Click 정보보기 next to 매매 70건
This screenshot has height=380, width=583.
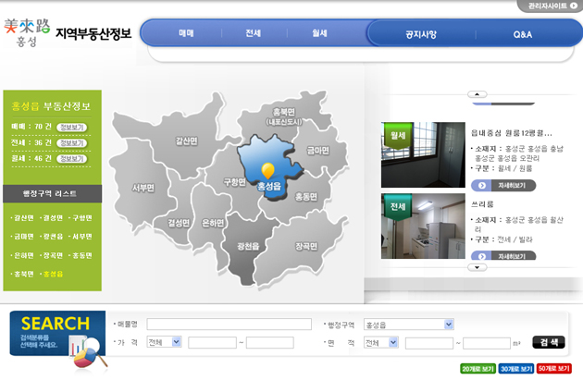(x=71, y=127)
